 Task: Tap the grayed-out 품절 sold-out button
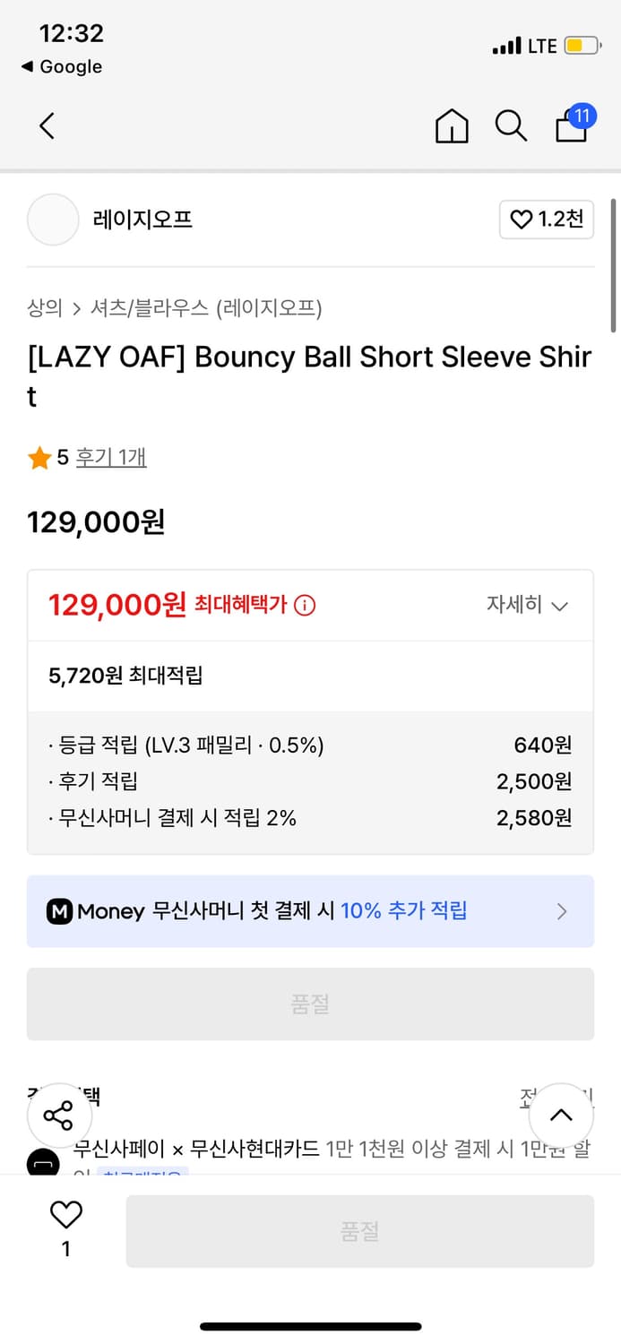click(x=310, y=1004)
